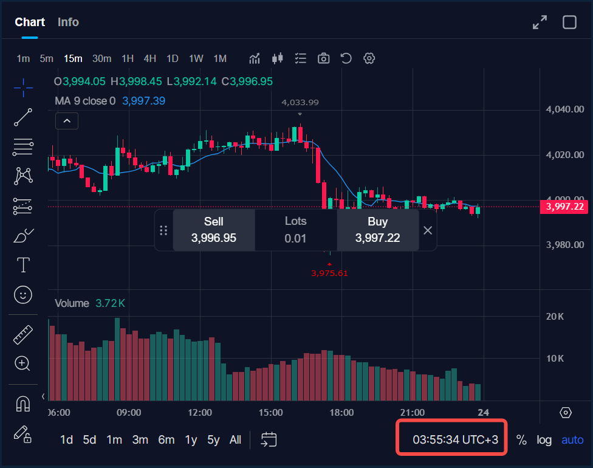
Task: Set the 5d date range
Action: [90, 440]
